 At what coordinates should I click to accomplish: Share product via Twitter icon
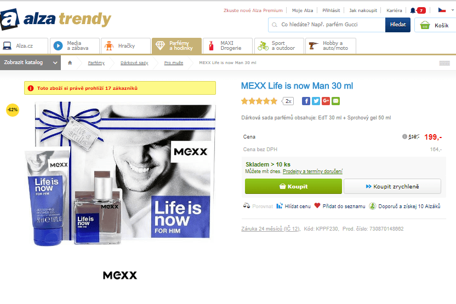coord(316,101)
